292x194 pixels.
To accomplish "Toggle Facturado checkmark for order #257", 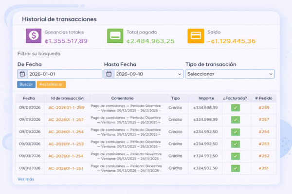I will (236, 120).
